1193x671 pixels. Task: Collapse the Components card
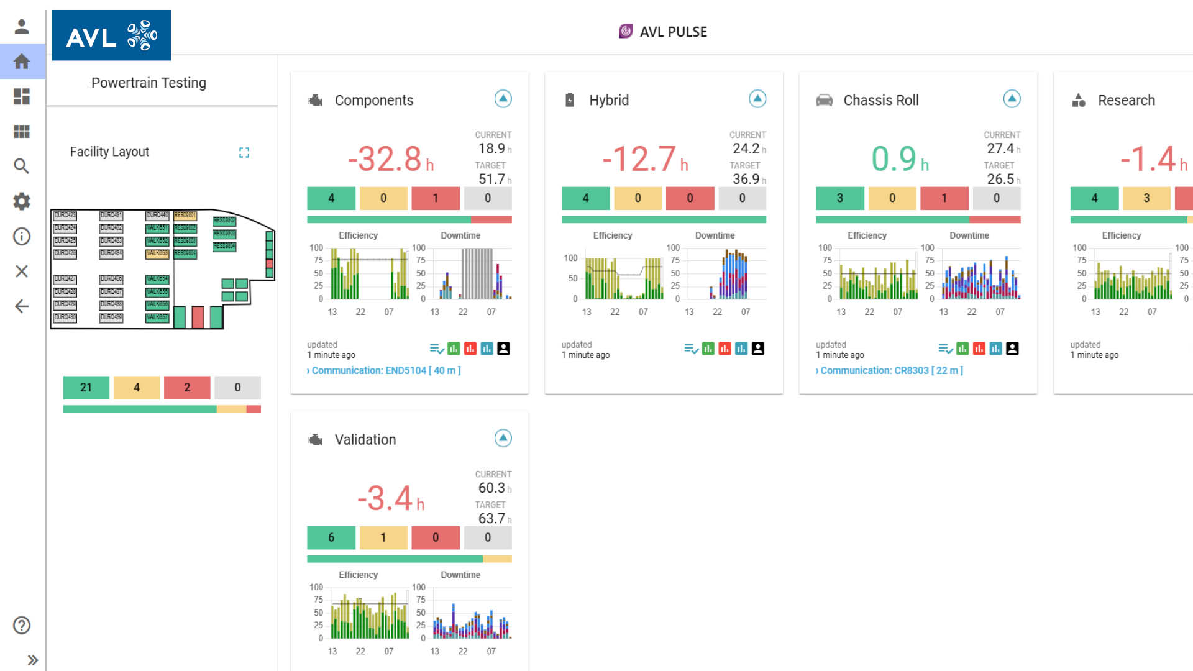point(503,99)
